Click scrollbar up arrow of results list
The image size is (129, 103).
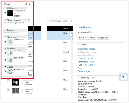point(72,32)
